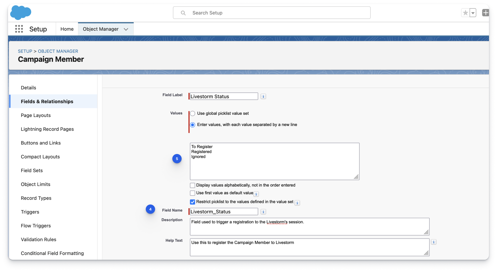
Task: Click the global actions plus icon
Action: pyautogui.click(x=485, y=13)
